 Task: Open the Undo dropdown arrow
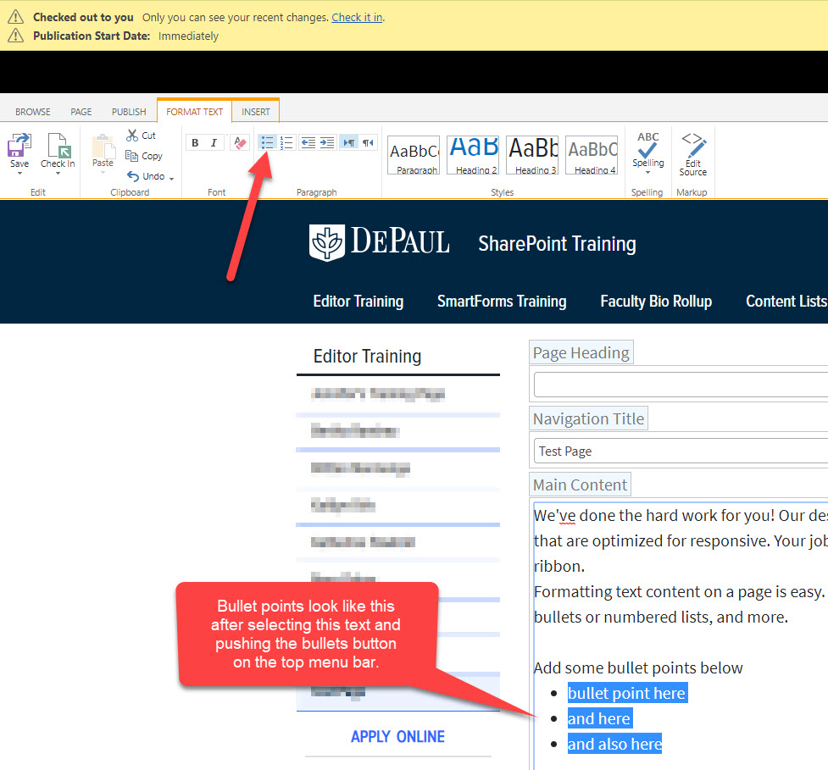(x=172, y=179)
